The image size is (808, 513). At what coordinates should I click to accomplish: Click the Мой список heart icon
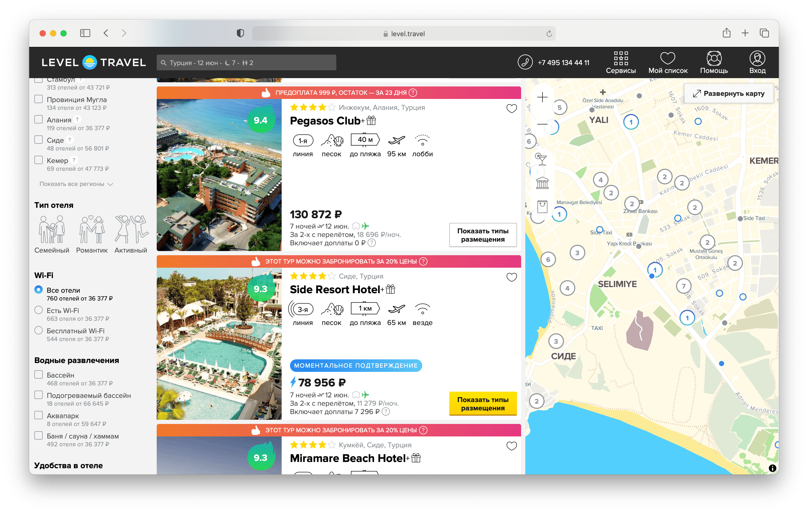[x=666, y=58]
